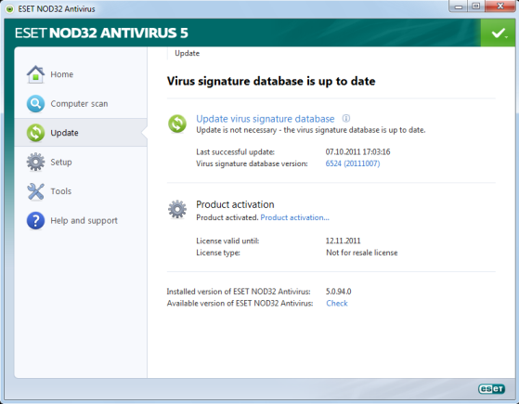Viewport: 519px width, 404px height.
Task: Click the Product activation... link
Action: pyautogui.click(x=294, y=217)
